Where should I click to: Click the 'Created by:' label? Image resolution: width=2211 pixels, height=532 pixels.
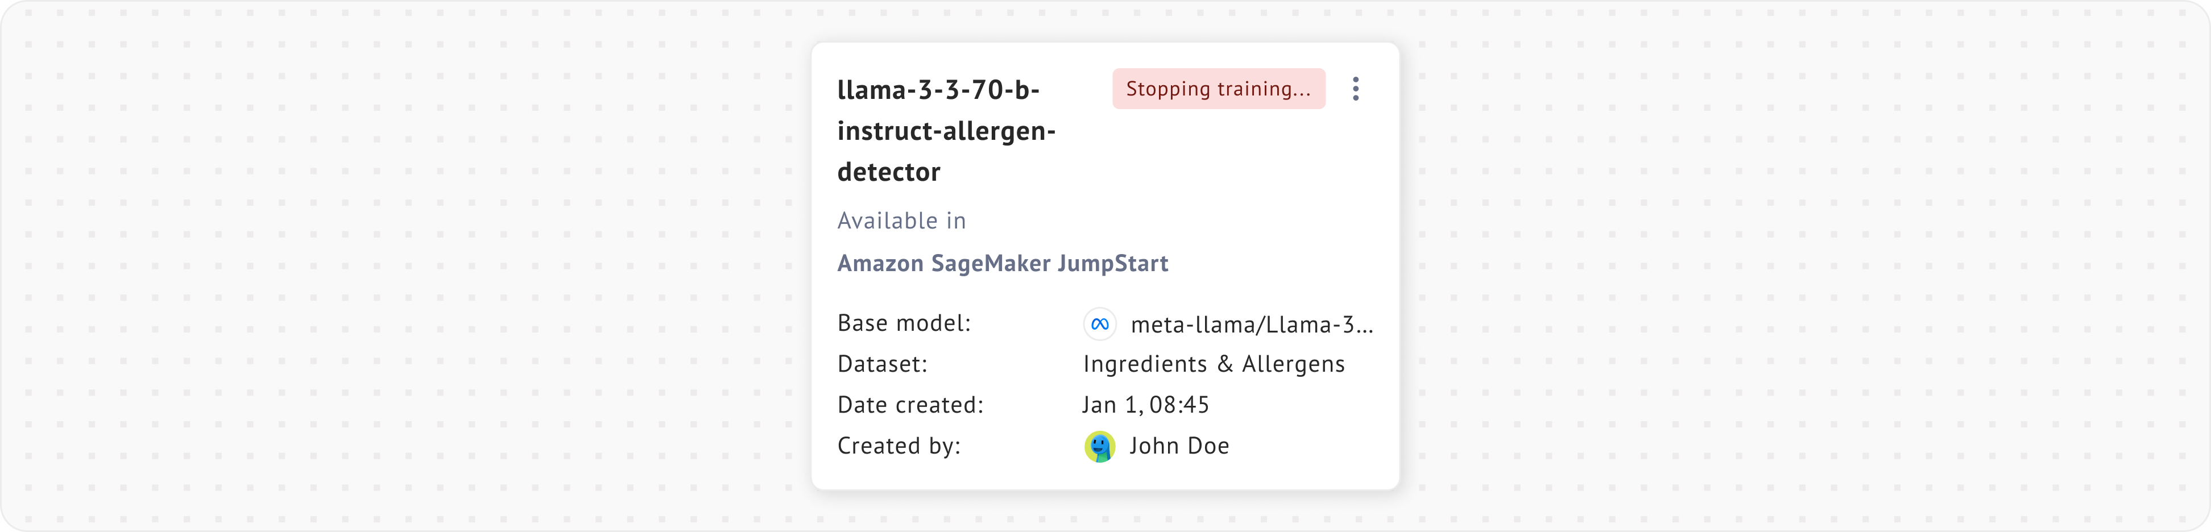[899, 446]
